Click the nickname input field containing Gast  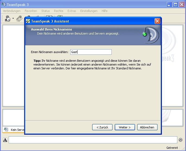click(x=91, y=52)
